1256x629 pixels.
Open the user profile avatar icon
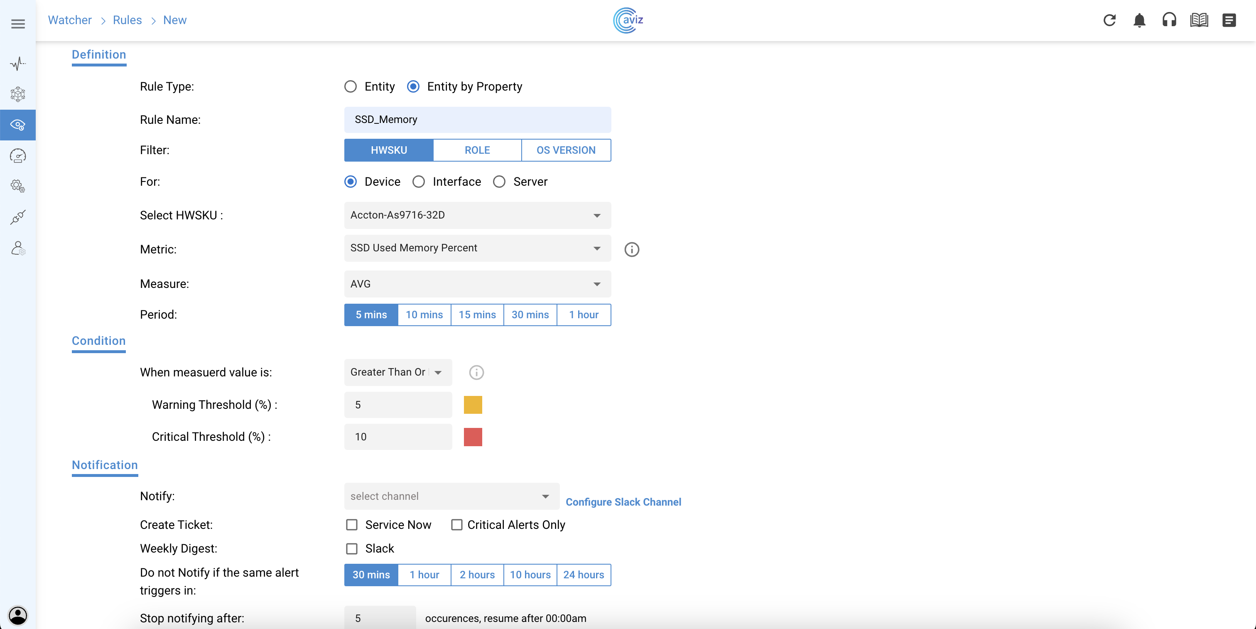pyautogui.click(x=18, y=615)
